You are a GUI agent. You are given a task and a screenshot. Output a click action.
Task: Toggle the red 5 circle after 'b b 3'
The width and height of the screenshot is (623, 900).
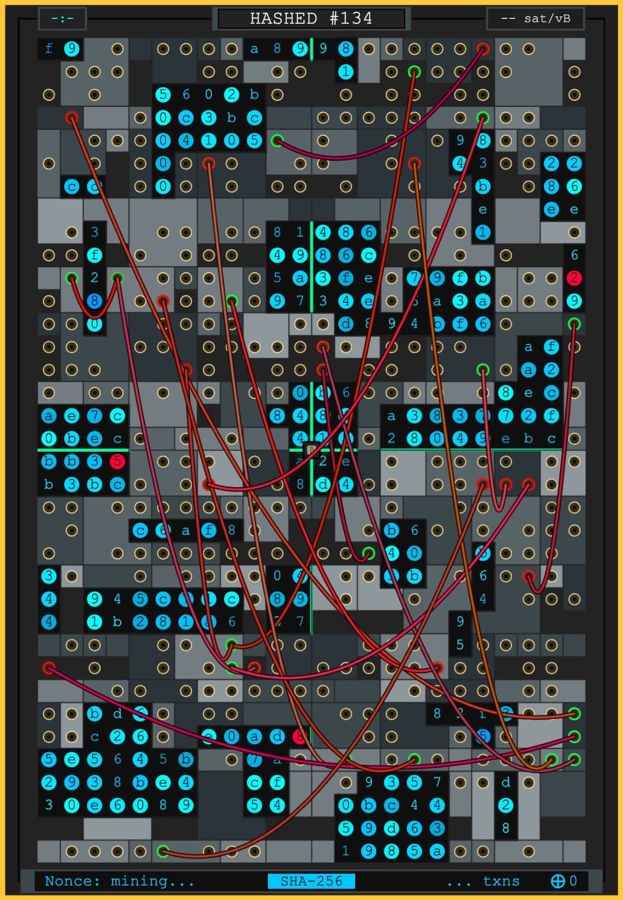click(117, 461)
